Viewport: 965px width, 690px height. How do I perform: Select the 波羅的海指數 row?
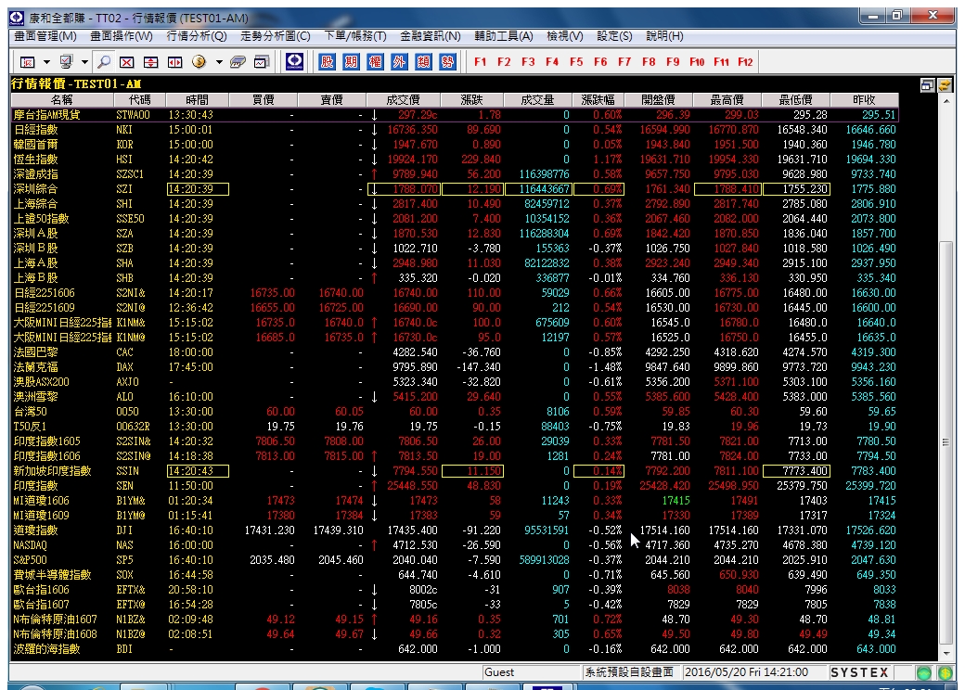point(455,649)
